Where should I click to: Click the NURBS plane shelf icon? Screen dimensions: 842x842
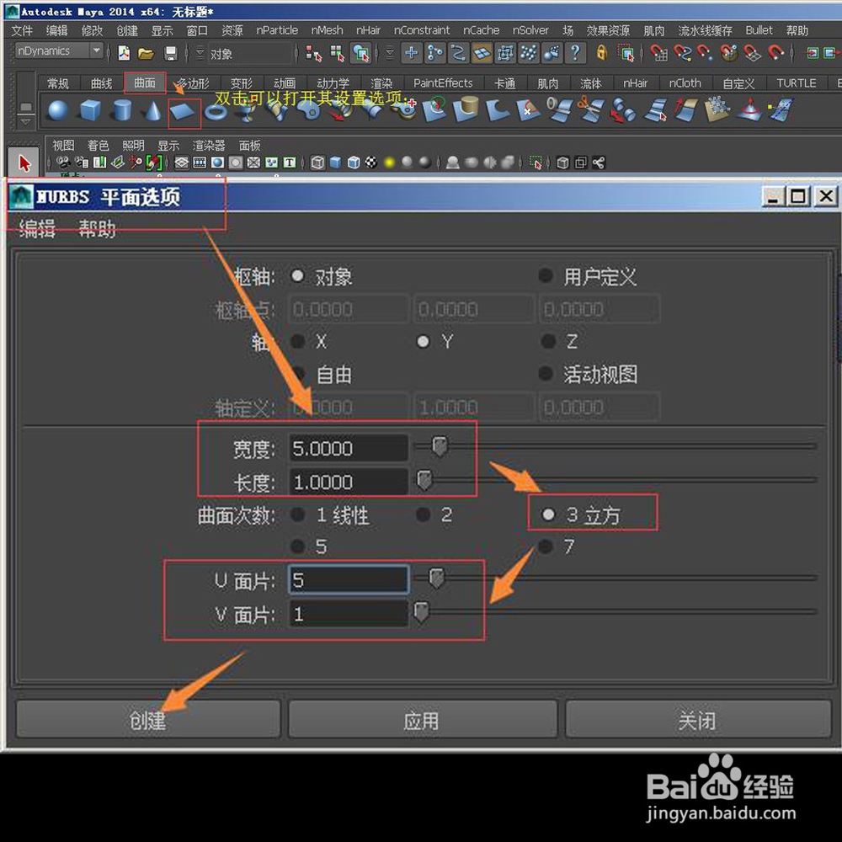point(182,112)
